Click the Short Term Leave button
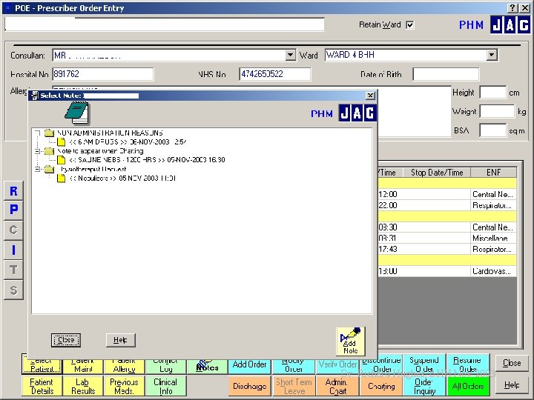Viewport: 534px width, 400px height. [294, 386]
